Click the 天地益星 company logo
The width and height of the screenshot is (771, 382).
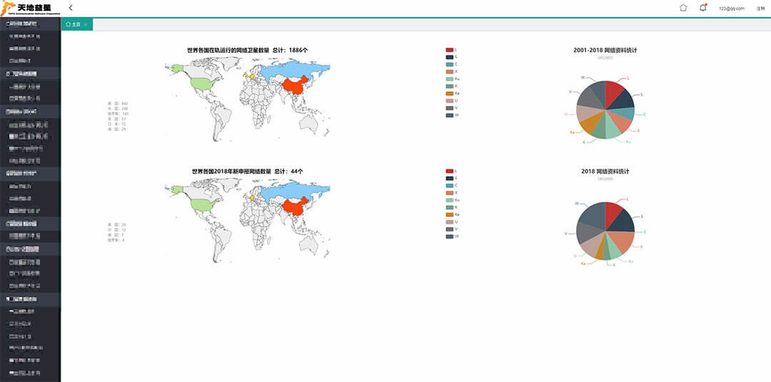click(30, 9)
